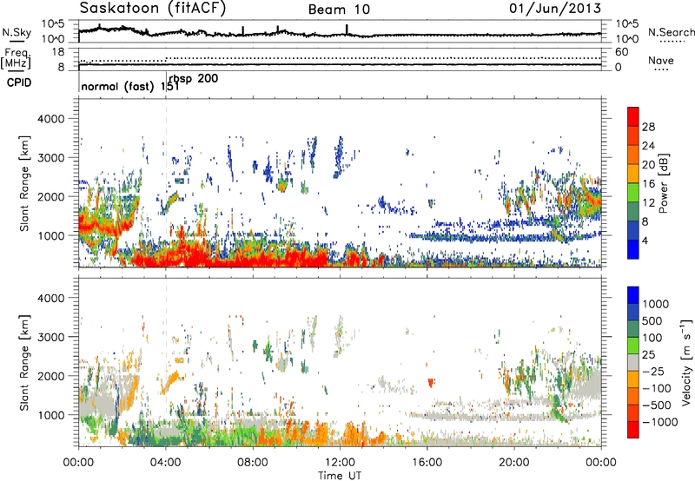
Task: Pick the gray velocity segment between -25 and 25
Action: point(633,363)
